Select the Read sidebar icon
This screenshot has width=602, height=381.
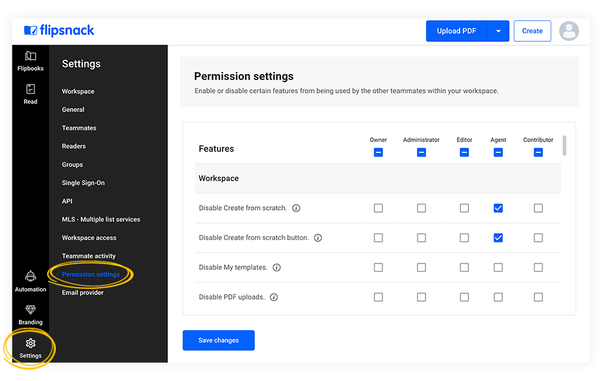tap(30, 94)
